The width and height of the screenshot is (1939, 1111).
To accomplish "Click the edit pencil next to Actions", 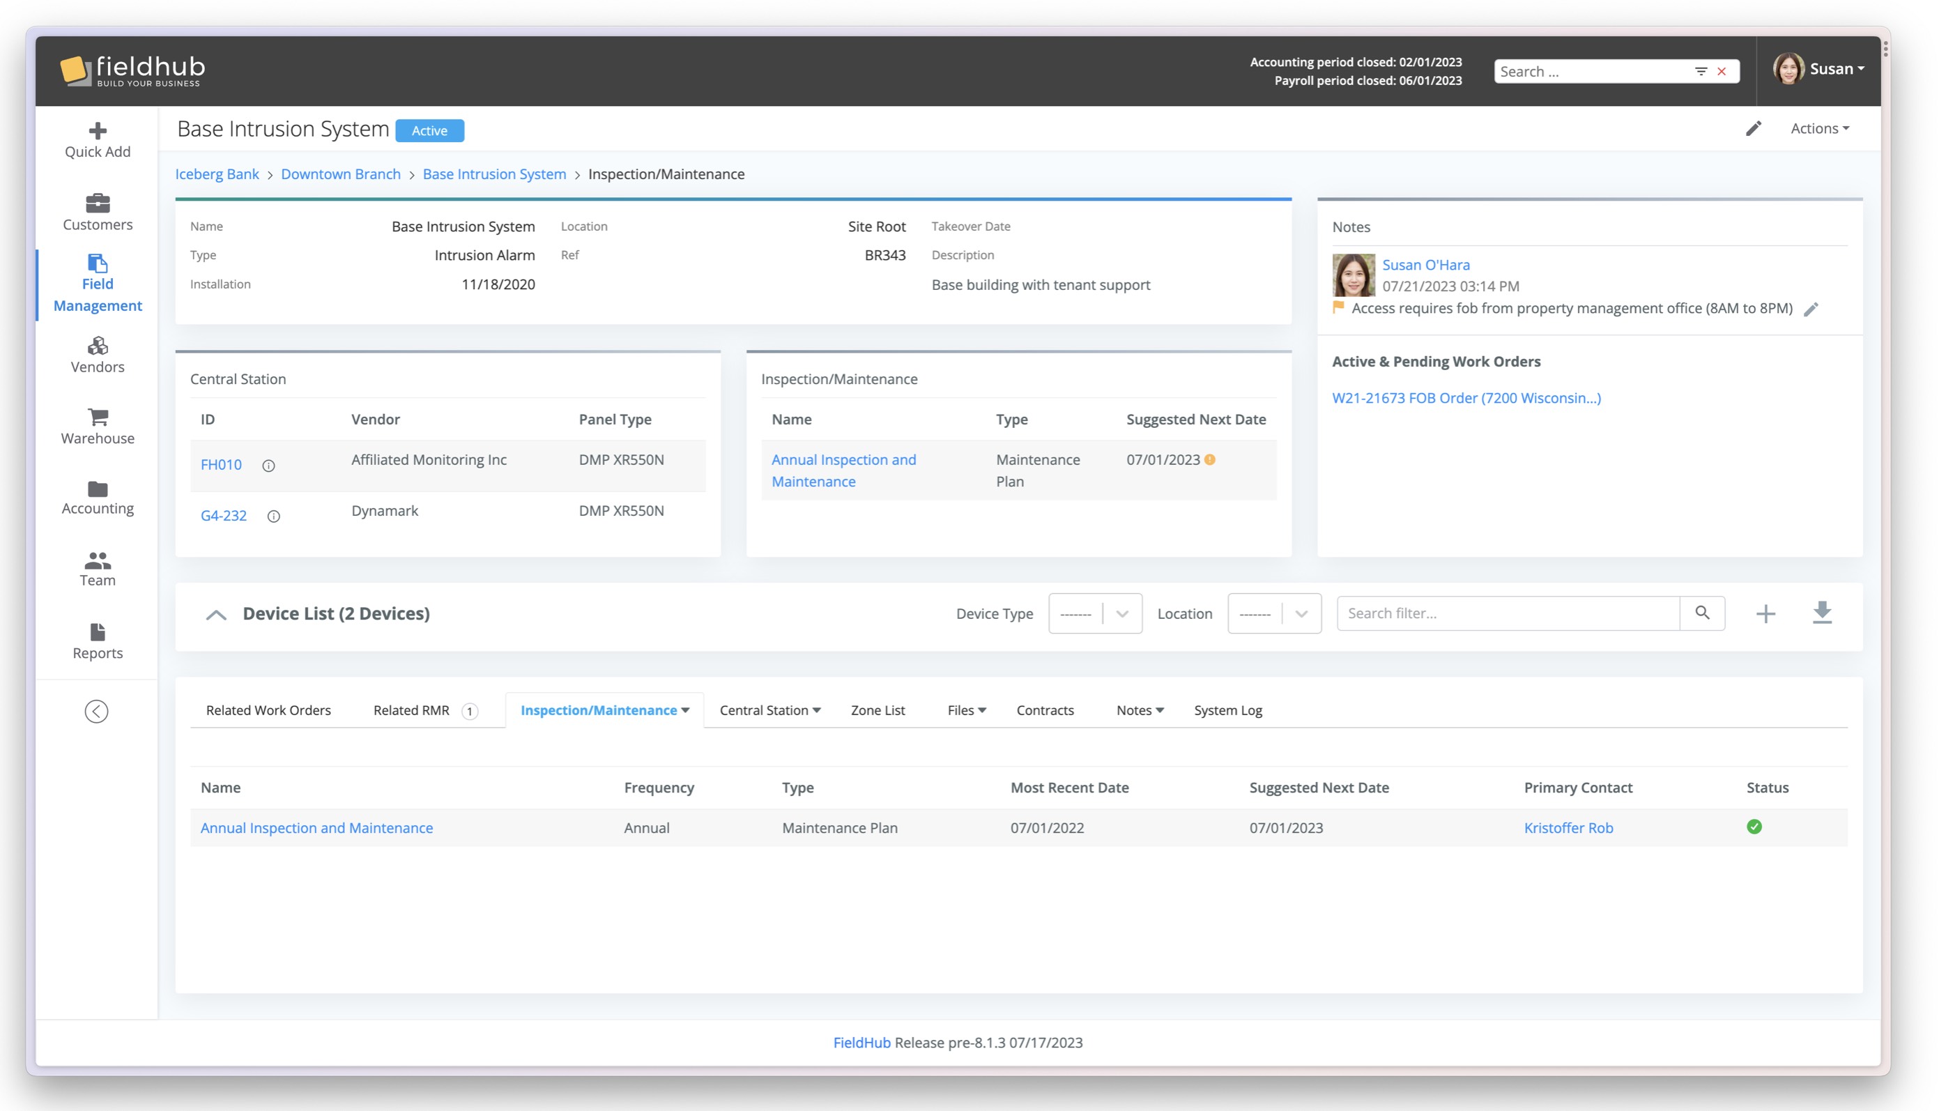I will (x=1753, y=129).
